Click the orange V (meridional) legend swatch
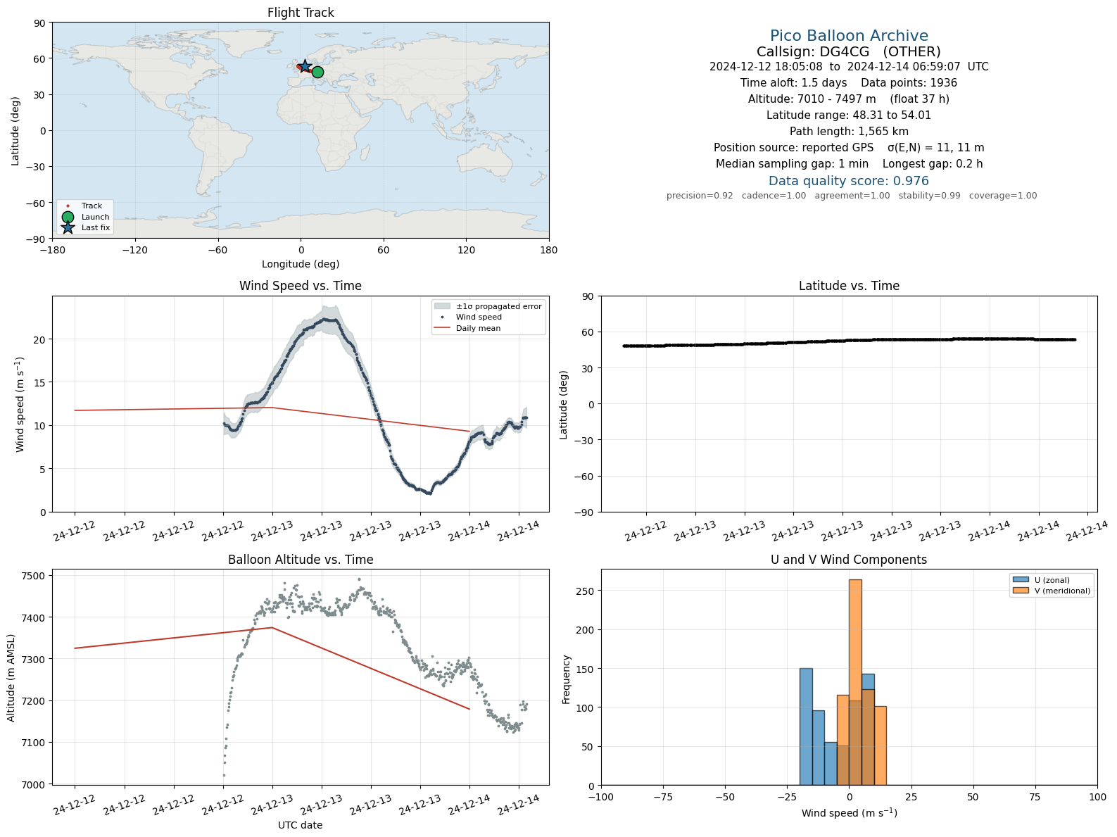Screen dimensions: 1117x837 point(1021,591)
